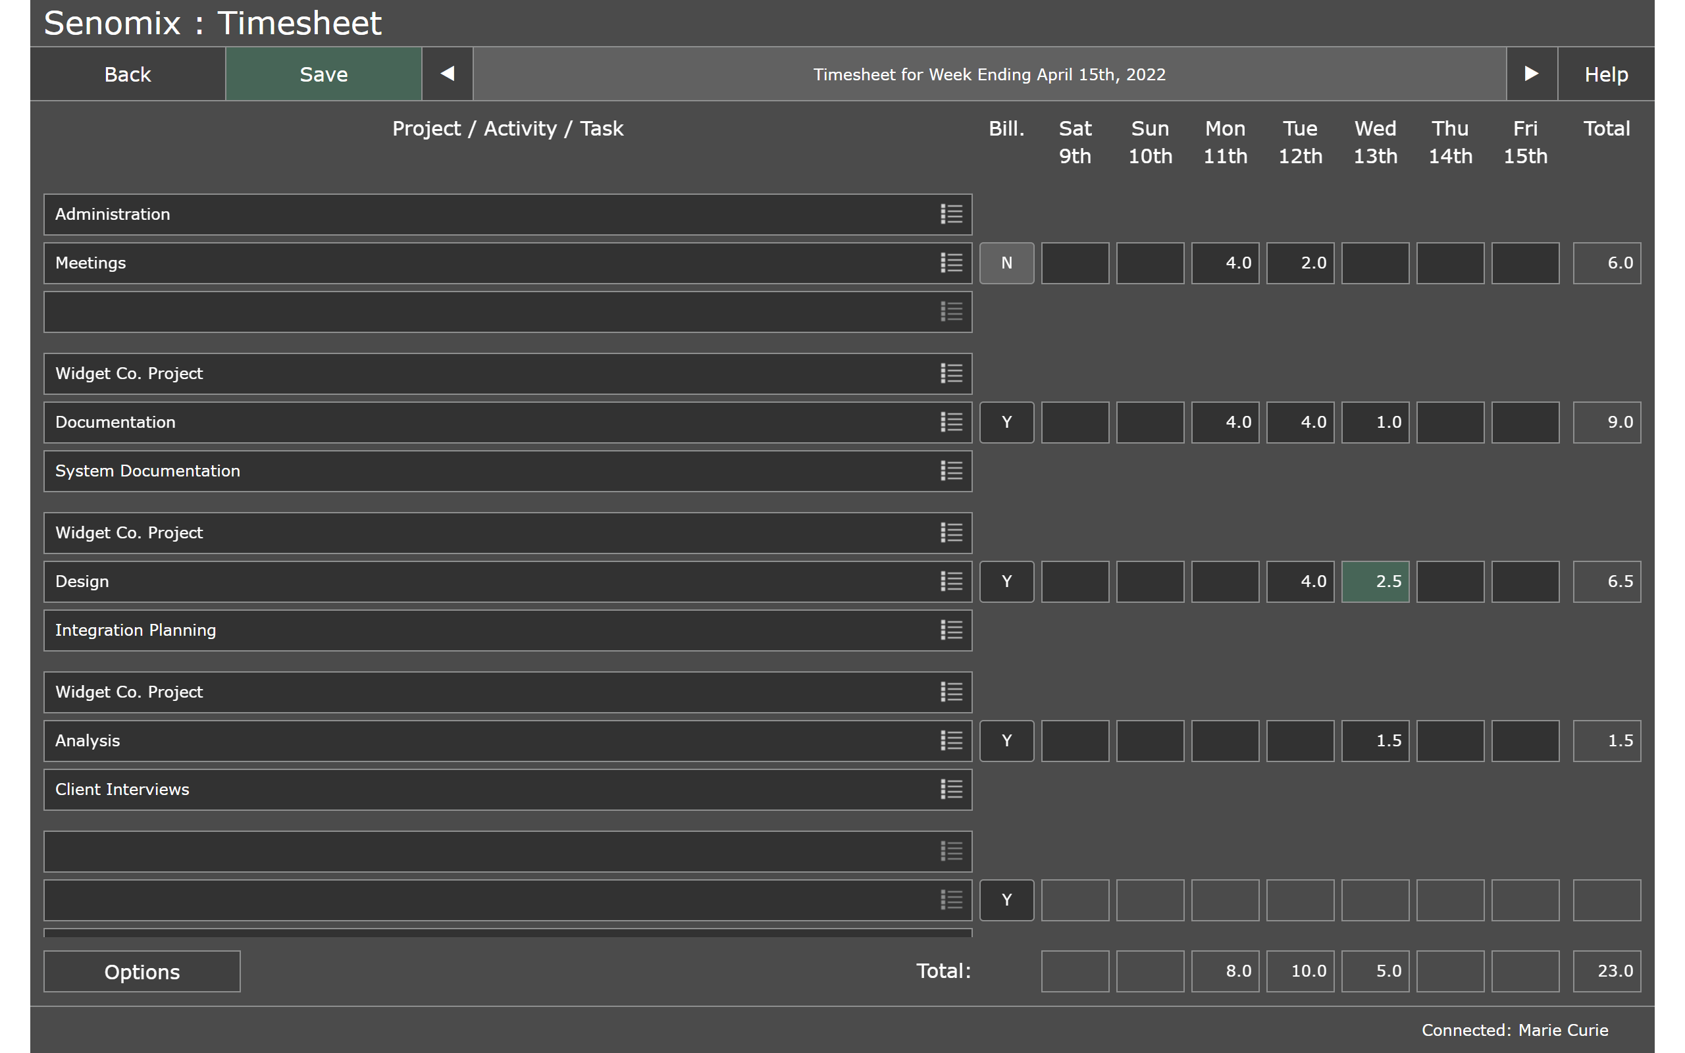
Task: Navigate to the previous week's timesheet
Action: click(x=447, y=74)
